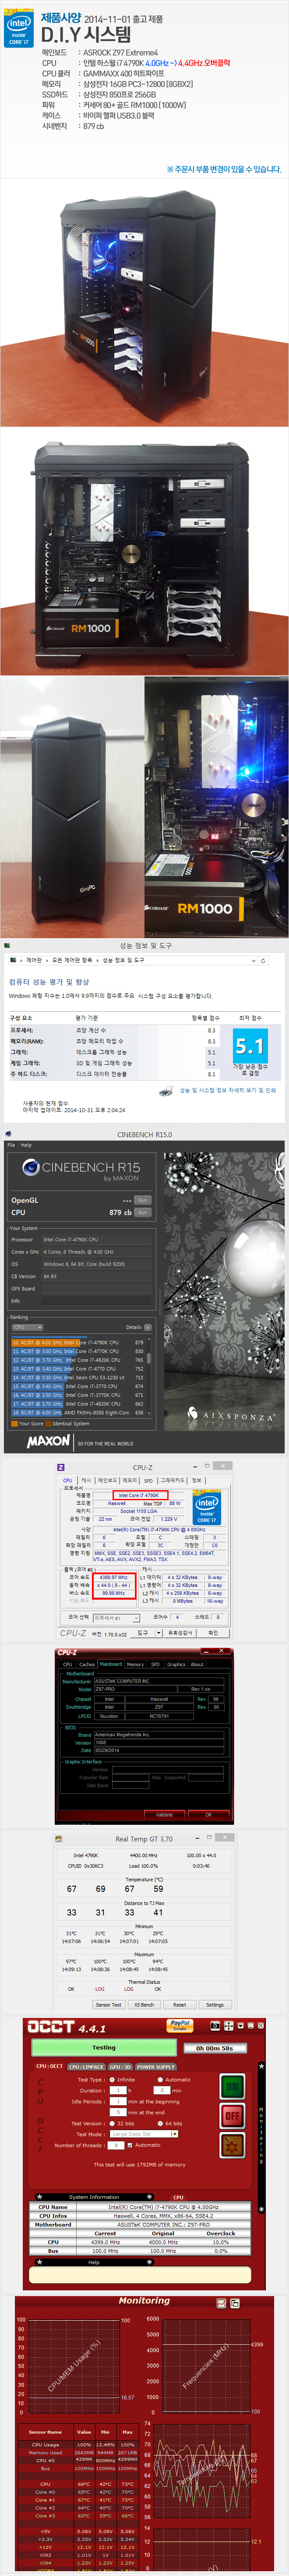Click the red OFF button in OCCT

click(x=232, y=2116)
